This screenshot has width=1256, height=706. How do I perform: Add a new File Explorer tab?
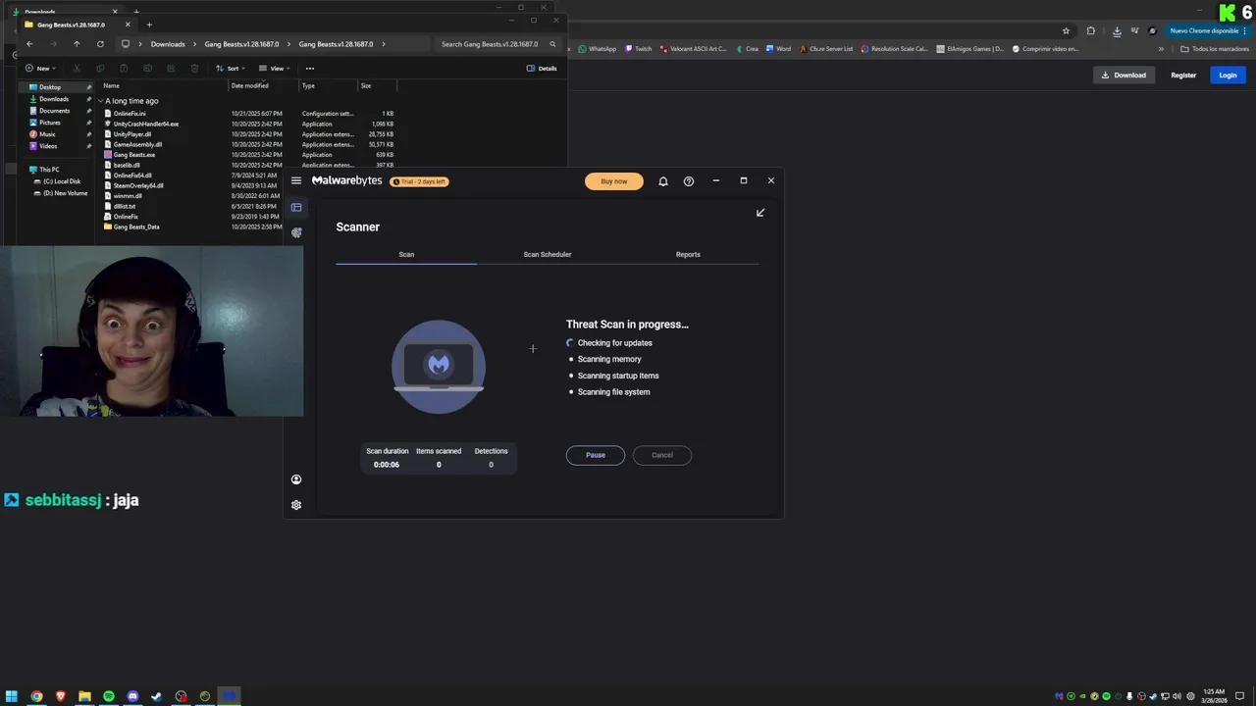(149, 25)
